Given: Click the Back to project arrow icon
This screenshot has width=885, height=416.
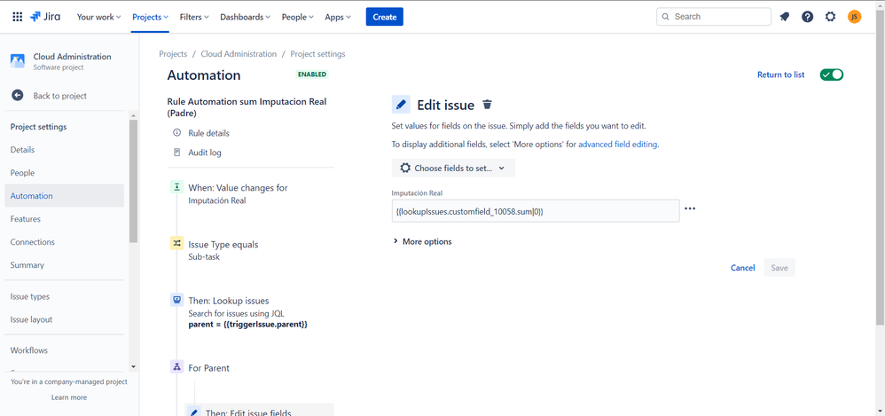Looking at the screenshot, I should 18,96.
